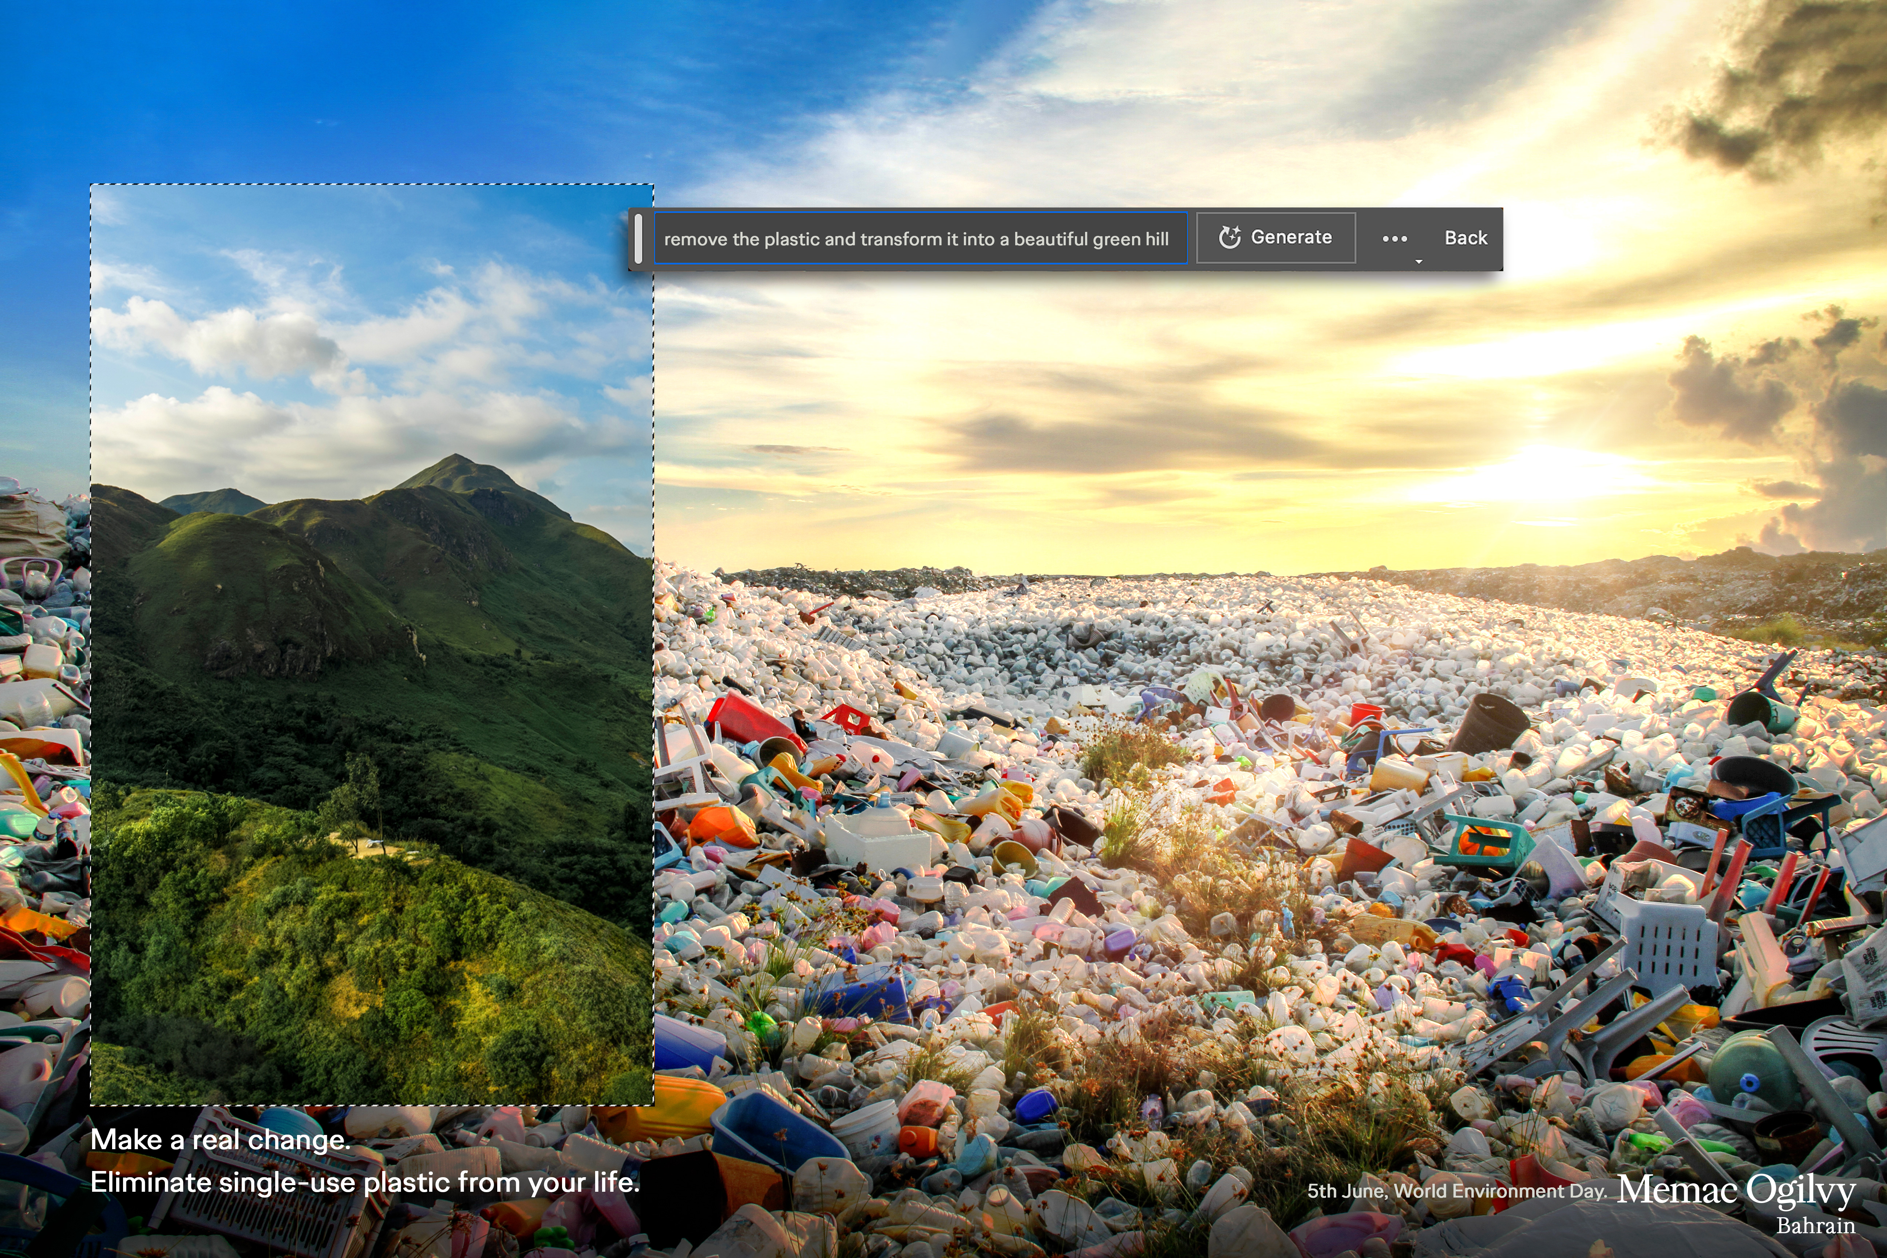1887x1258 pixels.
Task: Click 'Make a real change.' text
Action: point(221,1139)
